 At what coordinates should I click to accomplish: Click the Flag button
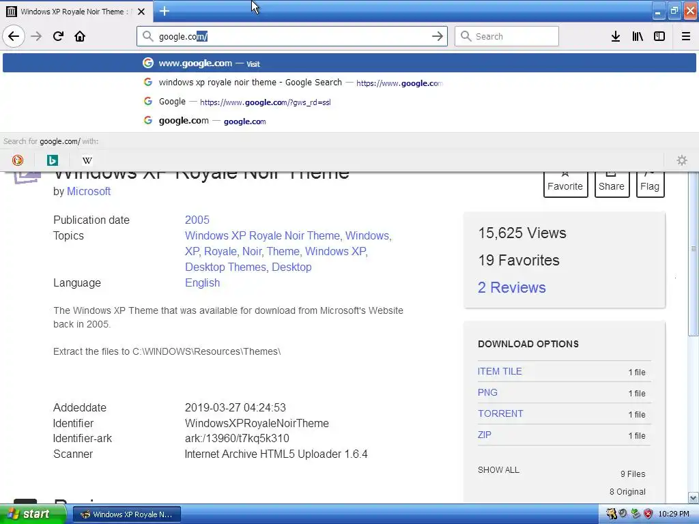[x=650, y=184]
